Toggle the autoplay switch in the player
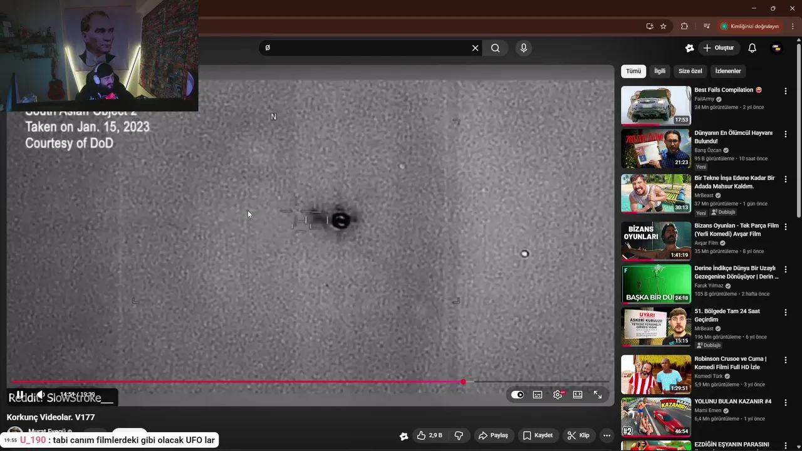Viewport: 802px width, 451px height. coord(518,395)
